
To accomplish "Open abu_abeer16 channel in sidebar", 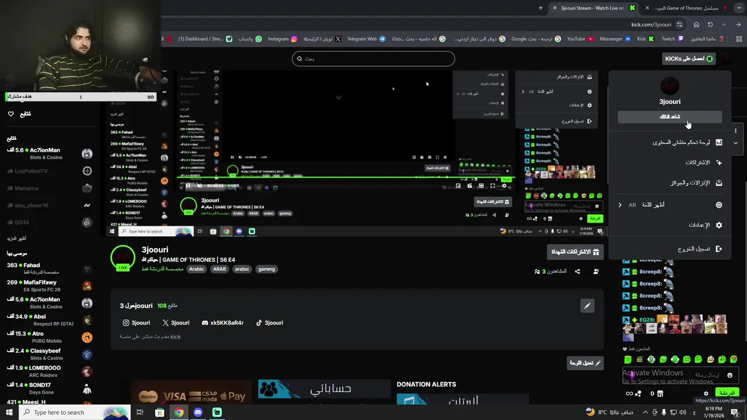I will click(50, 205).
